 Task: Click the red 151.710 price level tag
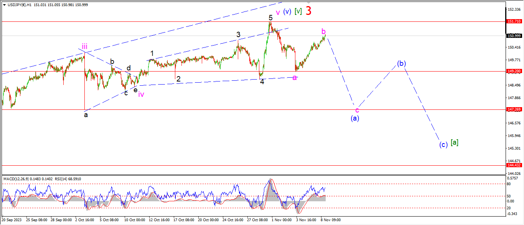coord(514,22)
